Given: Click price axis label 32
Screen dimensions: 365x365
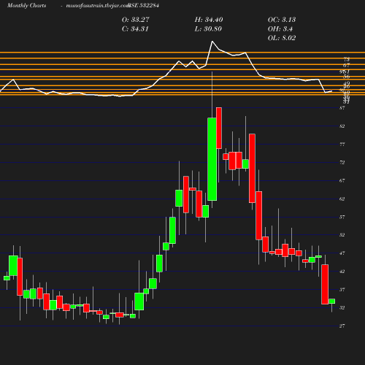Looking at the screenshot, I should coord(342,308).
